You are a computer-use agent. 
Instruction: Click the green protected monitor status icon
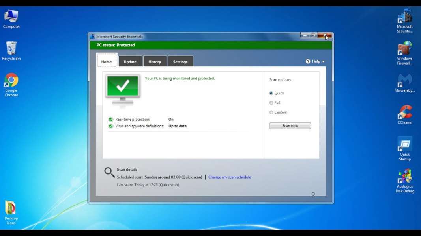(123, 90)
